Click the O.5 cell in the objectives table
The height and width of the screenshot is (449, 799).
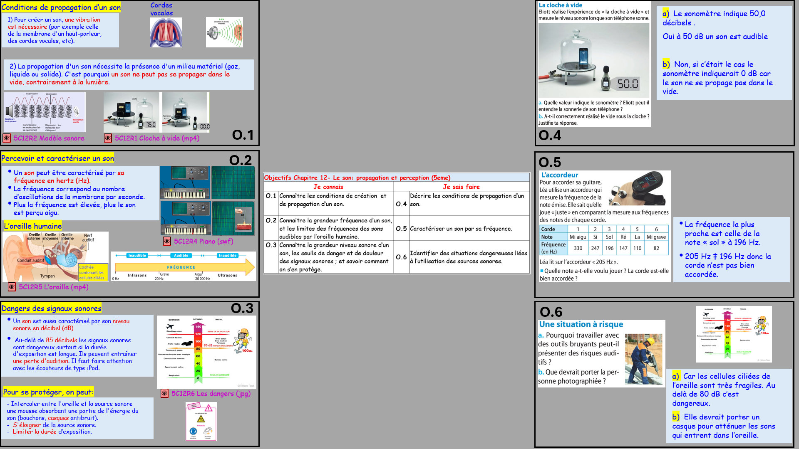click(401, 228)
